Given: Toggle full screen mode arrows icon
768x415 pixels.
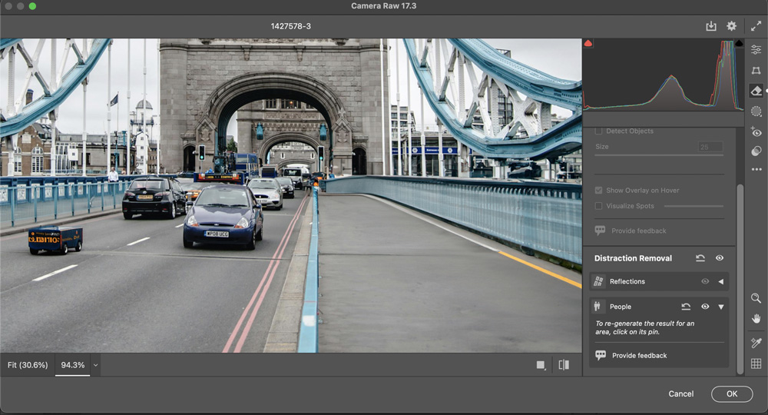Looking at the screenshot, I should coord(756,26).
